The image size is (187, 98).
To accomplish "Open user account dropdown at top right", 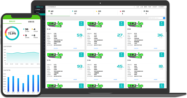I will 161,7.
